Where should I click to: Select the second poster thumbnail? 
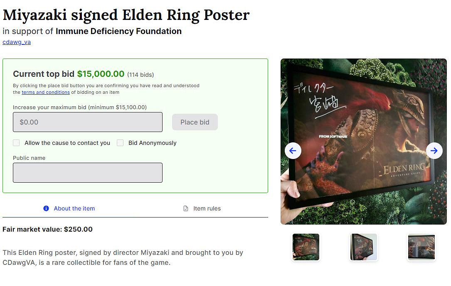coord(364,247)
